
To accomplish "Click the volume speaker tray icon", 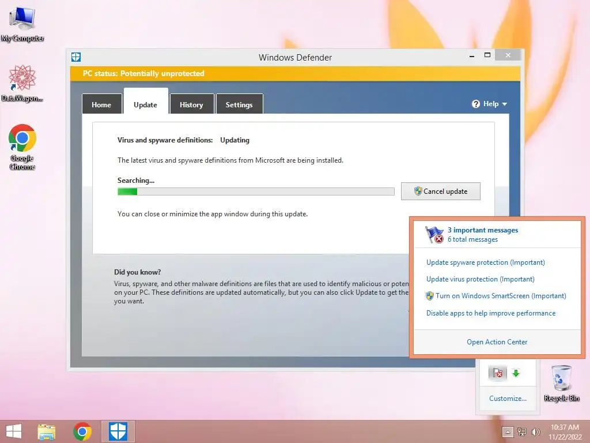I will 535,431.
